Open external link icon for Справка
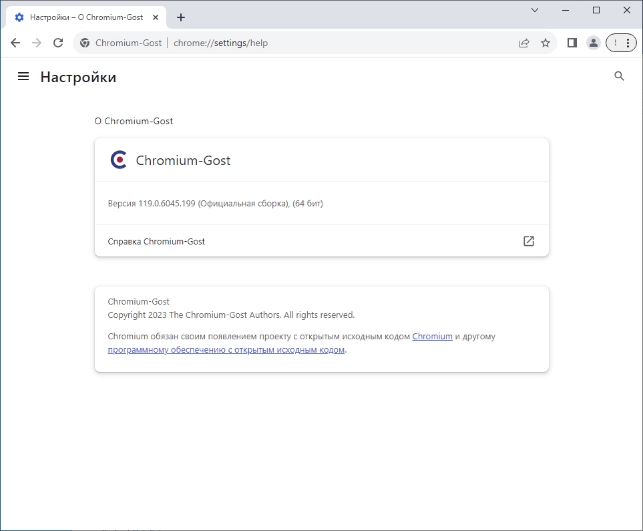The image size is (643, 531). (x=529, y=241)
